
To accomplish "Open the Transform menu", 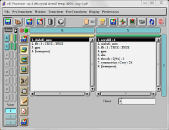I will click(x=56, y=12).
